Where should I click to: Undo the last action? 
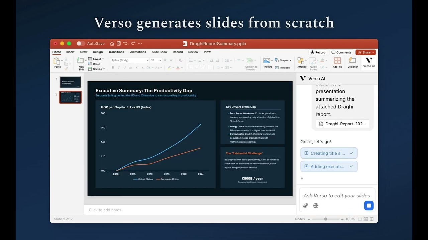(x=125, y=43)
